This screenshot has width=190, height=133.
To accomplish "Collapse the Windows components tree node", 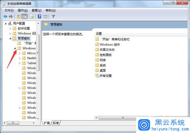I will 15,48.
